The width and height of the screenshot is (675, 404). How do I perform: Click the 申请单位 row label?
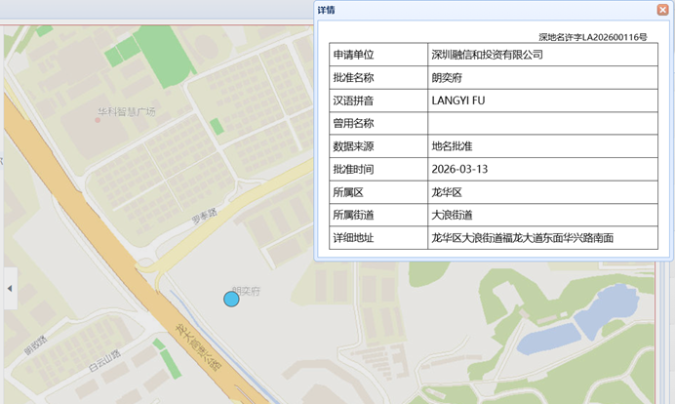[x=353, y=55]
